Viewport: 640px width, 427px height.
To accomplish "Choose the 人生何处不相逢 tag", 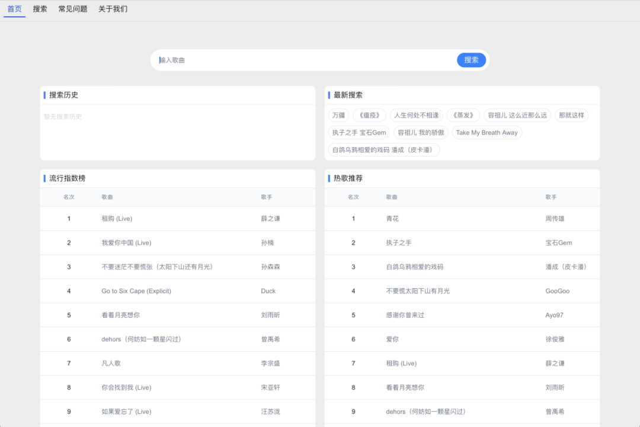I will [x=417, y=115].
